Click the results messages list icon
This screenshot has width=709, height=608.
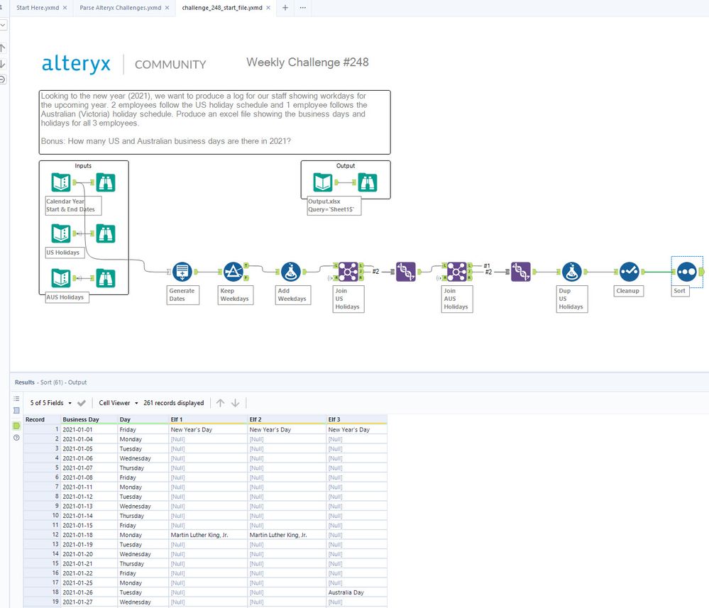[16, 399]
